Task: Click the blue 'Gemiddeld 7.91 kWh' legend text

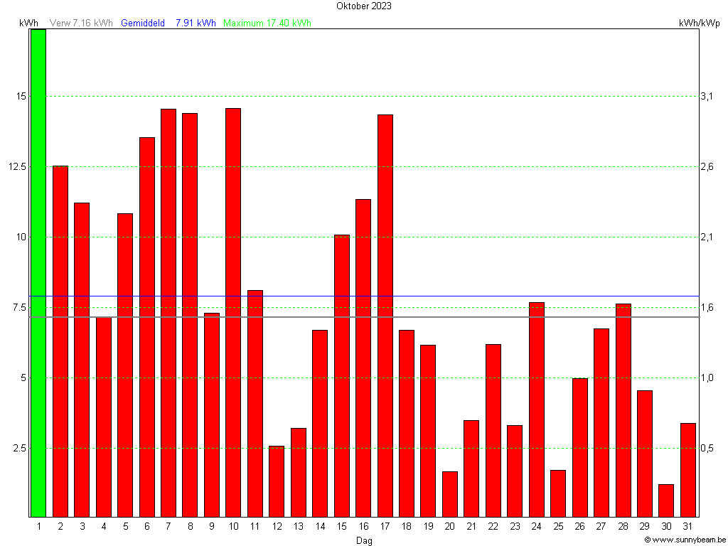Action: click(168, 23)
